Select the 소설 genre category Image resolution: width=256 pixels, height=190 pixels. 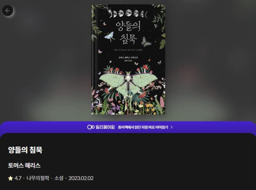[x=59, y=178]
